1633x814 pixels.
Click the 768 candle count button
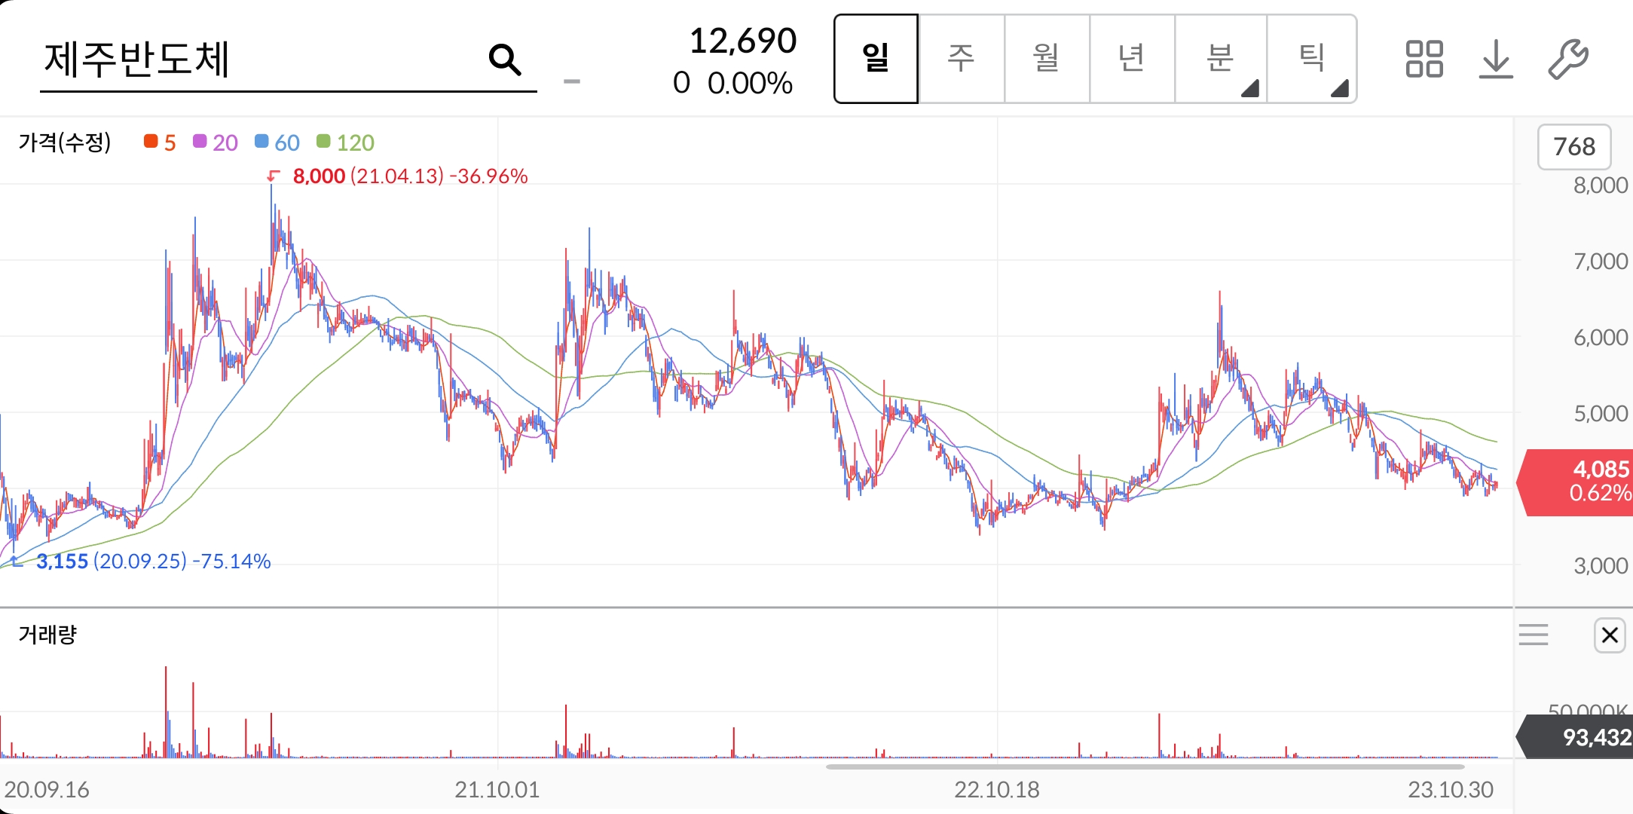pyautogui.click(x=1573, y=147)
